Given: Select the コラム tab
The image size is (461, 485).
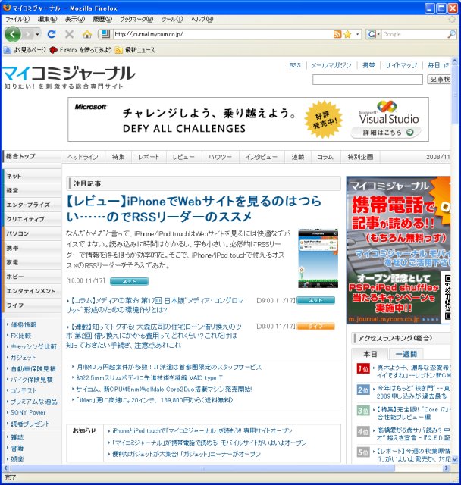Looking at the screenshot, I should [x=325, y=157].
